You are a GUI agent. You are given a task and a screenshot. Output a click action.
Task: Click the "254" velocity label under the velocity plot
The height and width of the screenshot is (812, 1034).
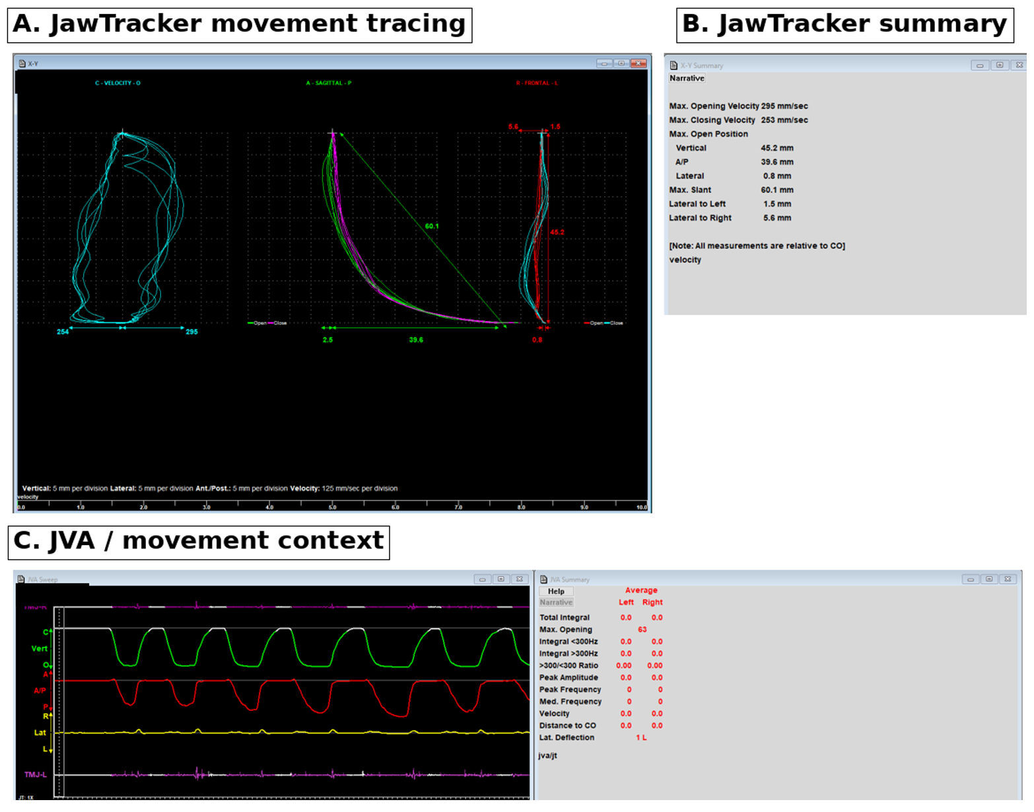[63, 332]
